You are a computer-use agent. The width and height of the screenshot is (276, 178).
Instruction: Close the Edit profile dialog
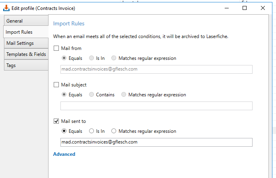(263, 8)
